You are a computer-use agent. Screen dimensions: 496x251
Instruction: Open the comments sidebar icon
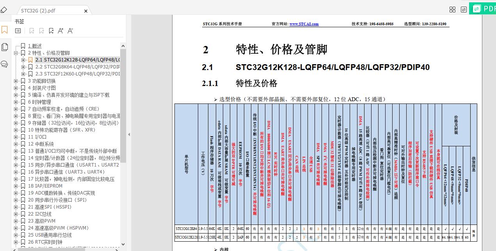[x=4, y=64]
